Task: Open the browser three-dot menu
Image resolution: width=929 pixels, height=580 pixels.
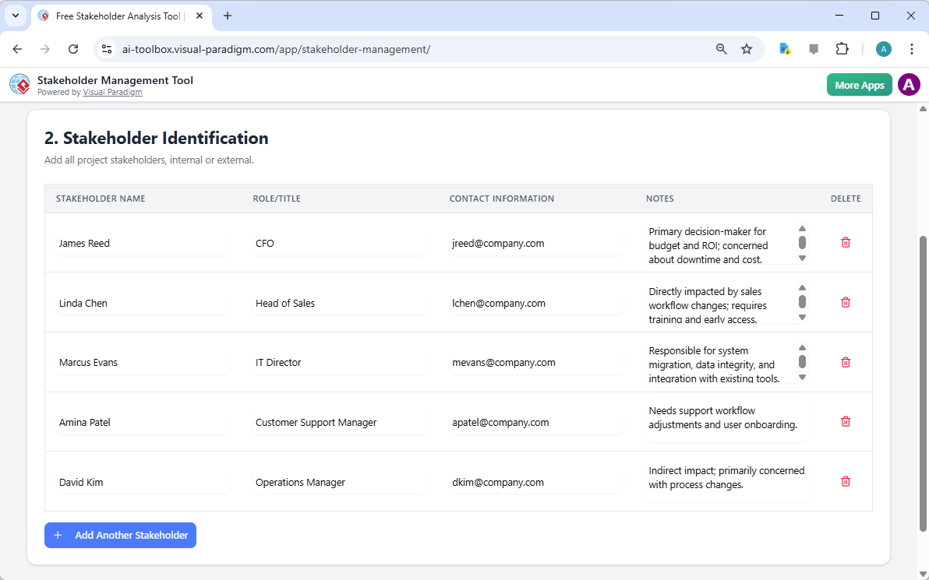Action: [x=912, y=48]
